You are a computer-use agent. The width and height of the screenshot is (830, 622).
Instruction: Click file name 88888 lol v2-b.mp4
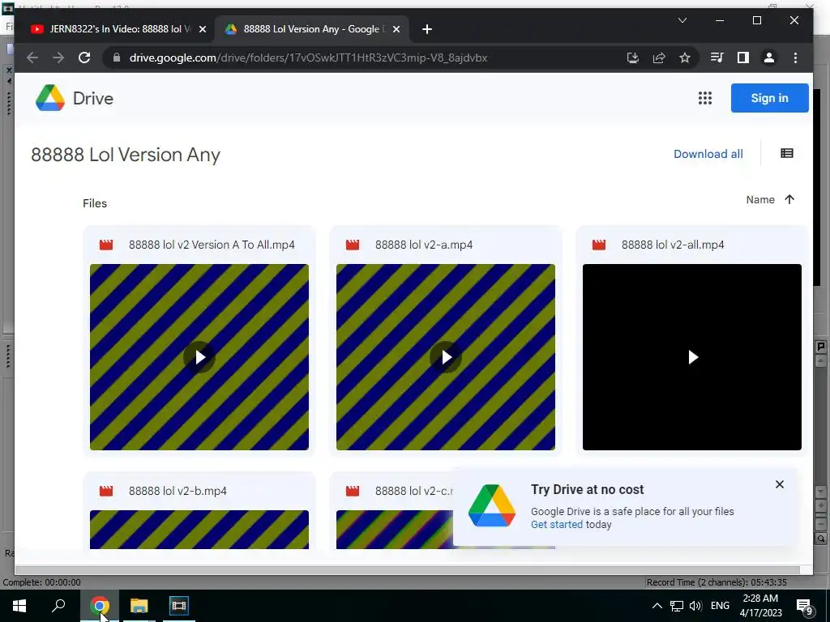point(178,491)
